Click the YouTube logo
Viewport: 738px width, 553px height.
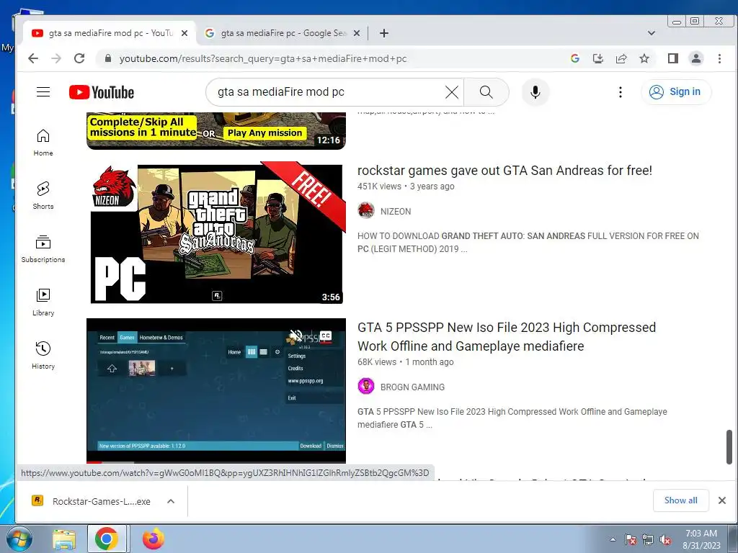click(101, 92)
